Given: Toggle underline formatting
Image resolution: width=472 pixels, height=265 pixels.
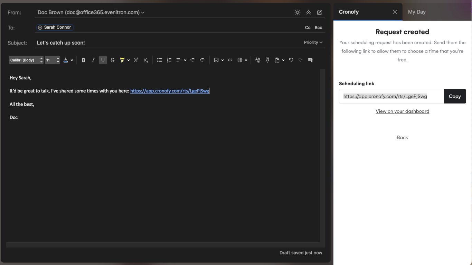Looking at the screenshot, I should pyautogui.click(x=103, y=60).
